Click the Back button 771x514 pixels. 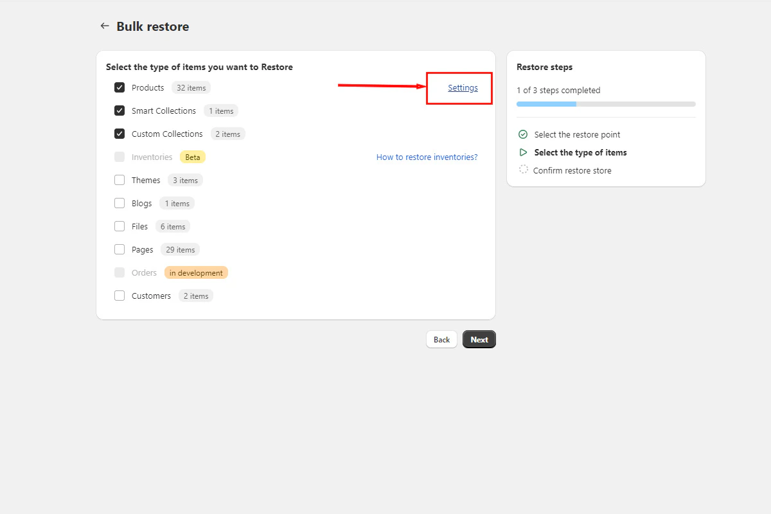[441, 339]
